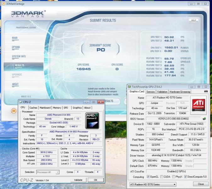
Task: Click the Level 3 cache 6 MBytes value
Action: (80, 164)
